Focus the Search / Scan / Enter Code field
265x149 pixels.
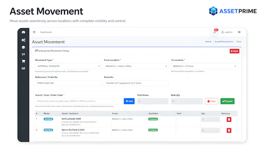79,101
